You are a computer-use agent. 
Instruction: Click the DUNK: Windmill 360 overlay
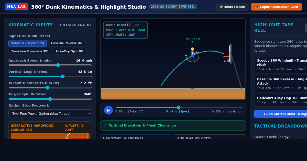click(x=123, y=25)
